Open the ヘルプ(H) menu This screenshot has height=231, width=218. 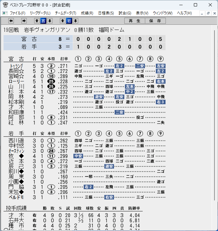185,13
